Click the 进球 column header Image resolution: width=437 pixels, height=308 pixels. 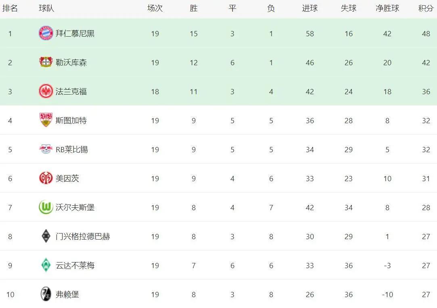coord(310,8)
